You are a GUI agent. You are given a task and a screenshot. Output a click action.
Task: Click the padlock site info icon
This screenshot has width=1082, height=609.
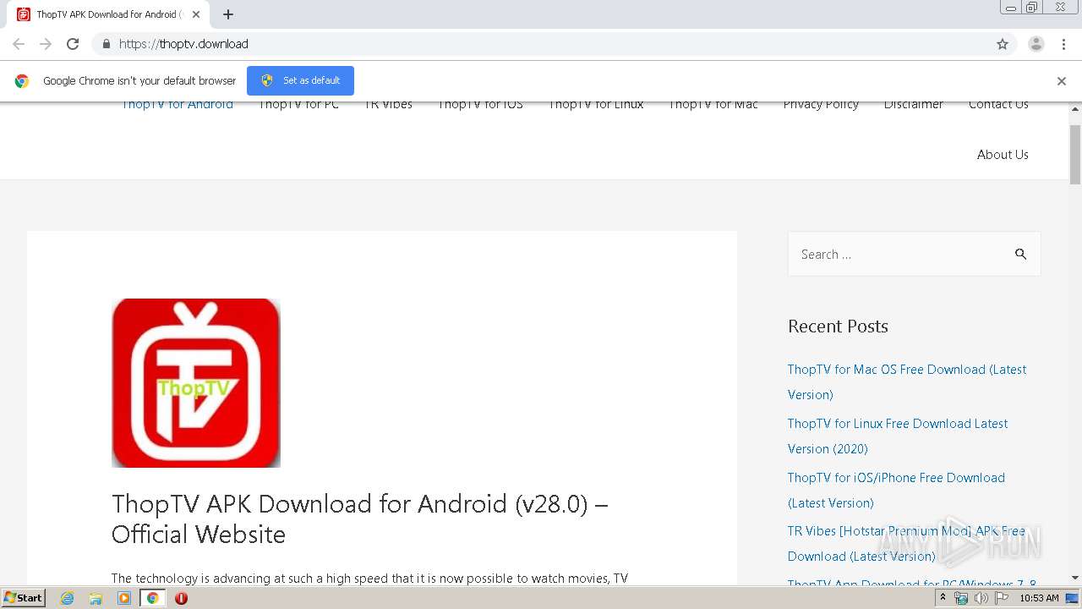[106, 44]
